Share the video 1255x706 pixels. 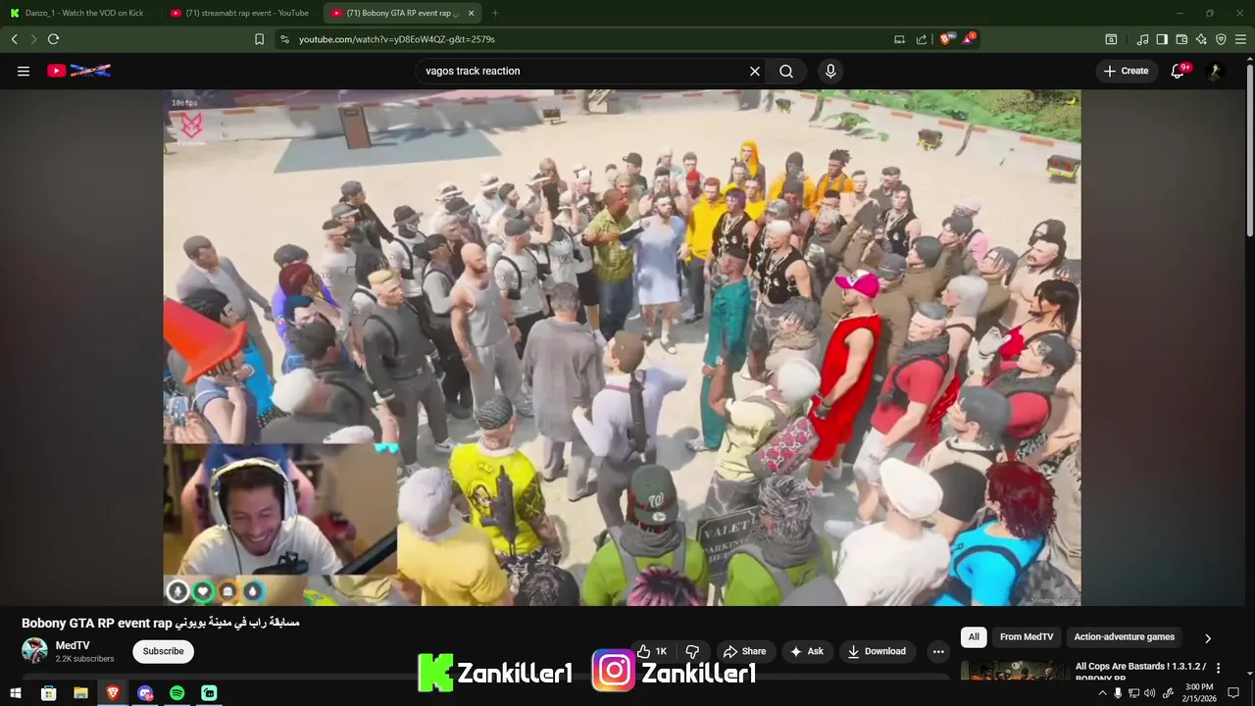[x=744, y=651]
